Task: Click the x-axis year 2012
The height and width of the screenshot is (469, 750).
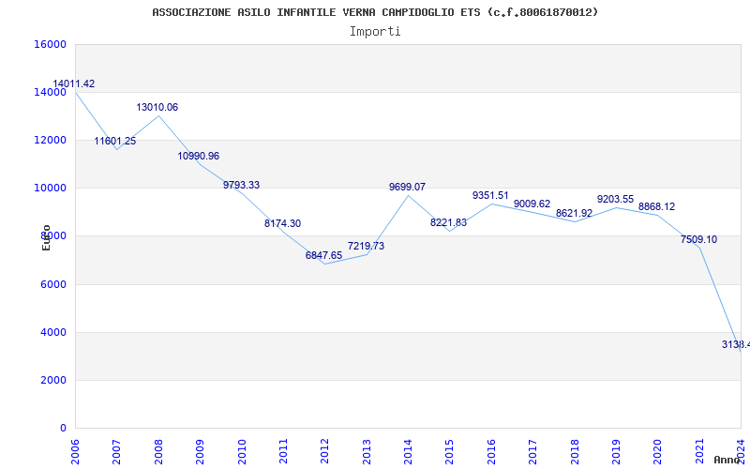Action: pyautogui.click(x=324, y=452)
